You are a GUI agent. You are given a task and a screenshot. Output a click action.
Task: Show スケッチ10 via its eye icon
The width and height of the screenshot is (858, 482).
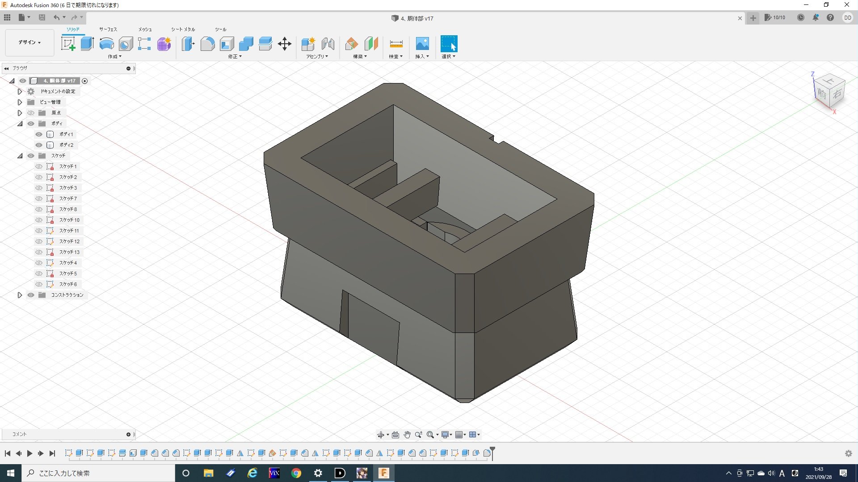(x=39, y=220)
